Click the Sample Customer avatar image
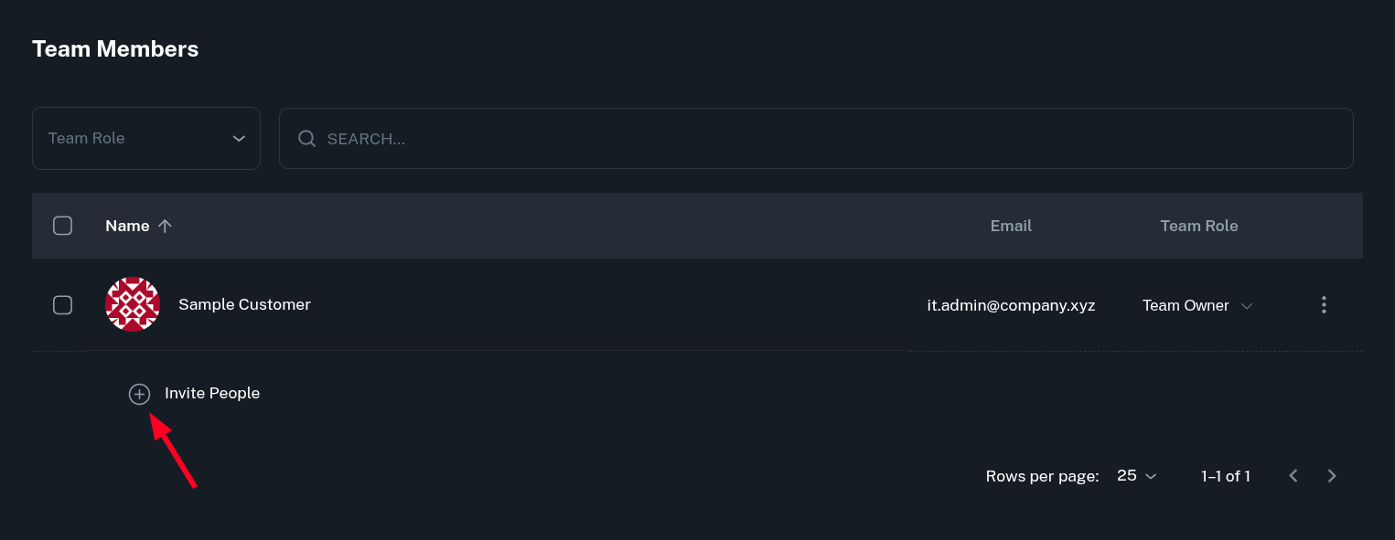Viewport: 1395px width, 540px height. click(x=133, y=304)
